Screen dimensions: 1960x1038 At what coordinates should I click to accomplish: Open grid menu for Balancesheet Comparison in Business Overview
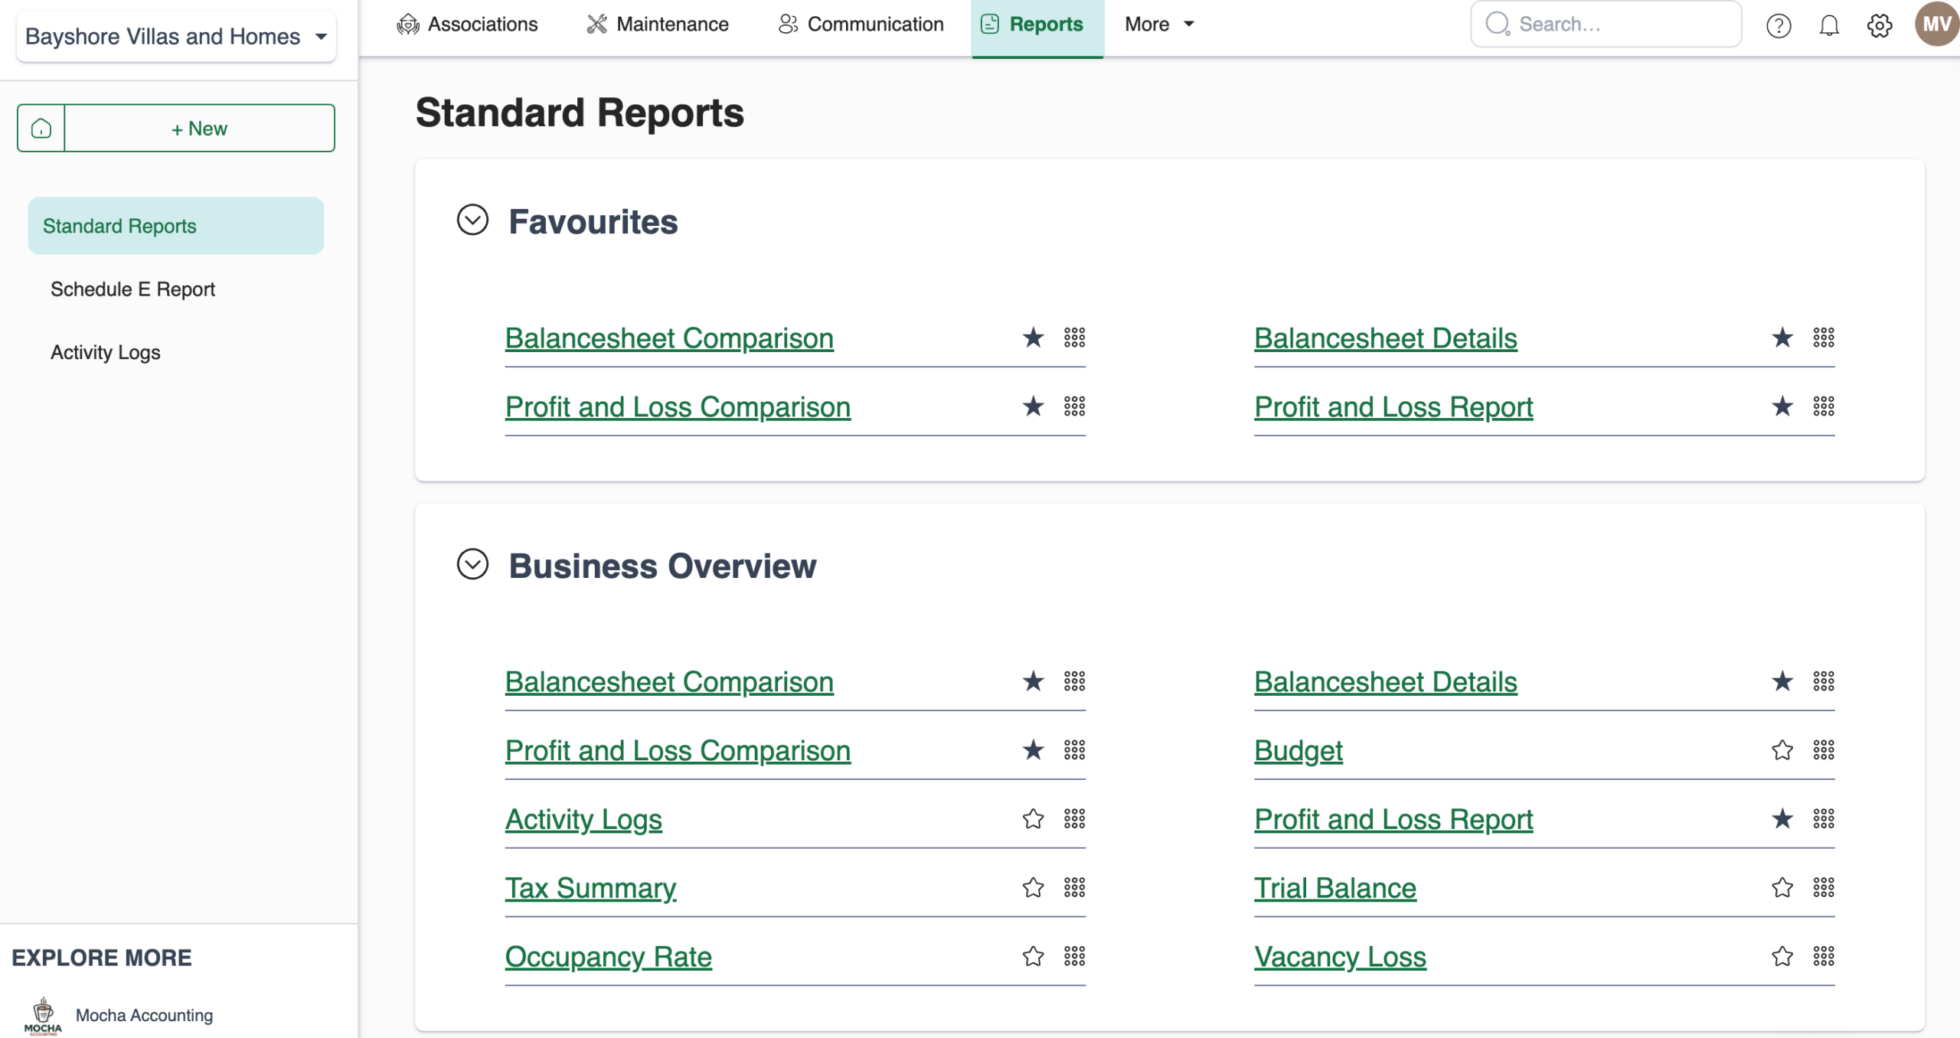pyautogui.click(x=1074, y=681)
